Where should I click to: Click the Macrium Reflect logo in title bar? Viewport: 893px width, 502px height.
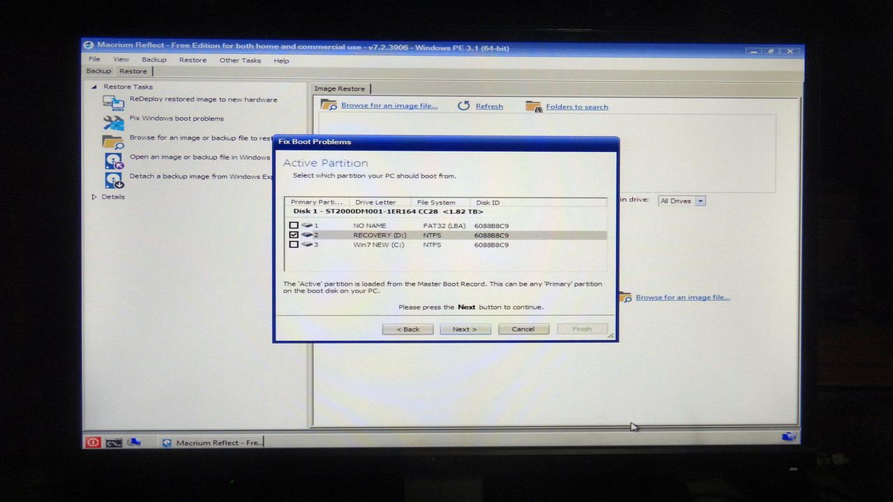[x=89, y=46]
